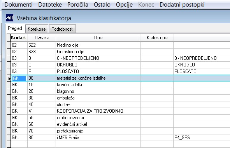Click the PLOŠČATO value in the last column
Screen dimensions: 230x148
point(202,71)
